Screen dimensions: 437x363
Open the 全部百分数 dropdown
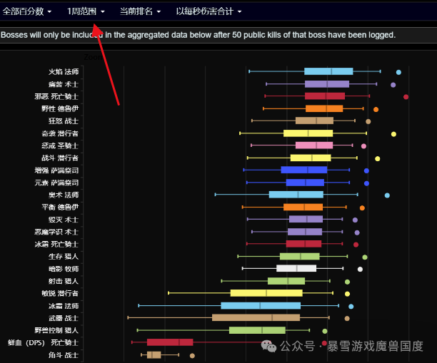[x=28, y=11]
